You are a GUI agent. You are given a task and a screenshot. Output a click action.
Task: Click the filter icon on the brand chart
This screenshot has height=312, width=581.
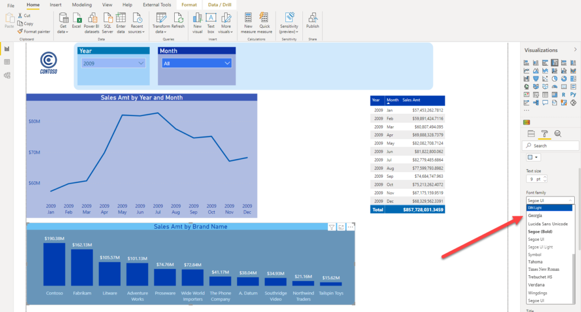[x=331, y=227]
